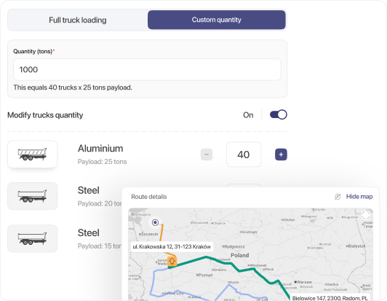Increase Aluminium truck count with plus button

point(281,155)
